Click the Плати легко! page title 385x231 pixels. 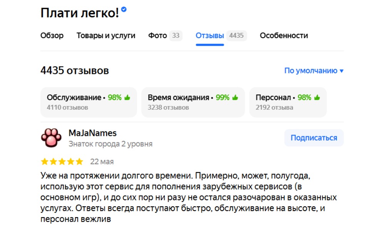pos(80,13)
